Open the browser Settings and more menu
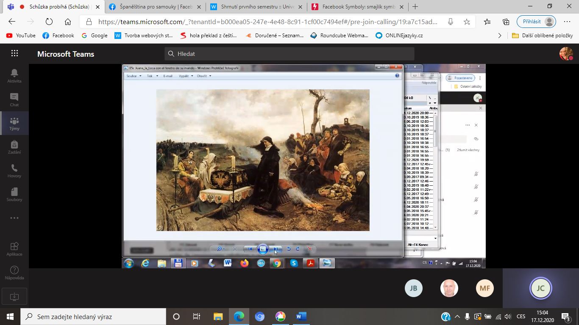Image resolution: width=579 pixels, height=325 pixels. tap(567, 22)
